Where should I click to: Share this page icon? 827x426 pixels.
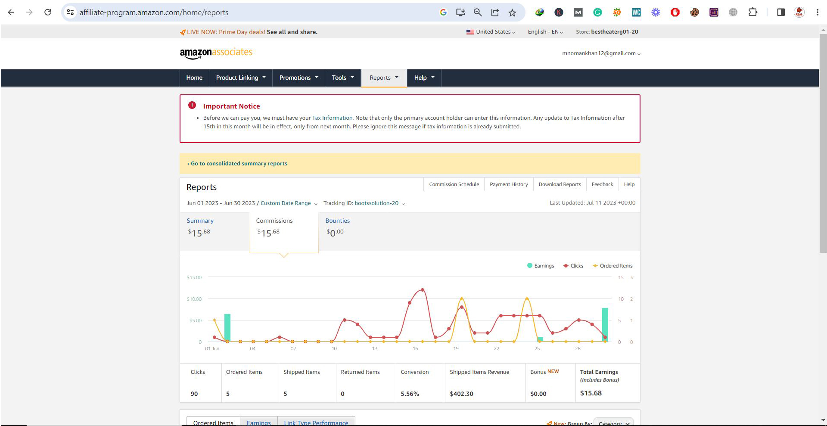tap(495, 12)
